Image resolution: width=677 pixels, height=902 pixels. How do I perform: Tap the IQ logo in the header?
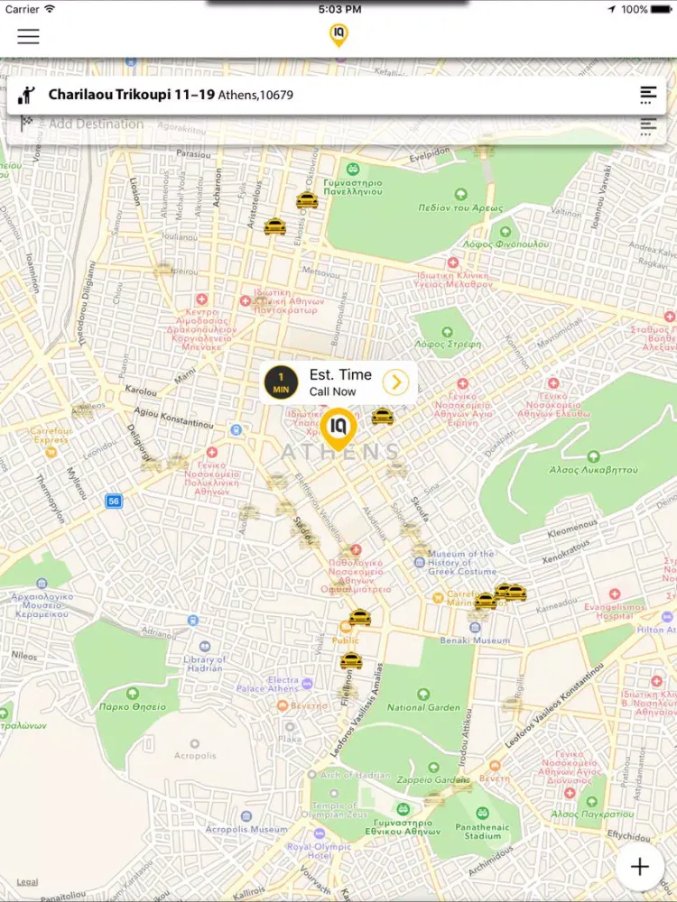[338, 35]
